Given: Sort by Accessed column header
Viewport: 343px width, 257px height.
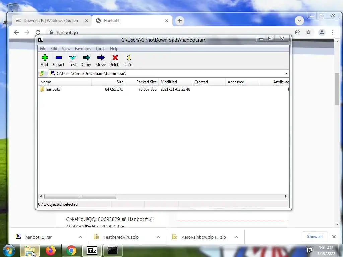Looking at the screenshot, I should (x=242, y=82).
